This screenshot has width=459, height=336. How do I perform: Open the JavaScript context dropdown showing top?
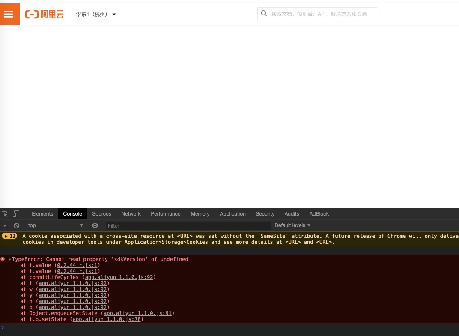click(x=55, y=225)
